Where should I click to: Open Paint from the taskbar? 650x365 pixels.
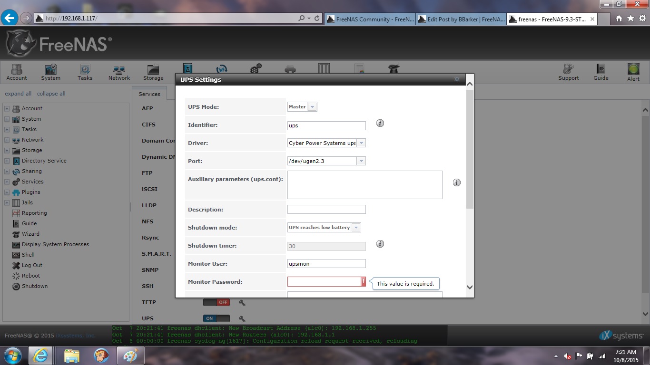(130, 355)
